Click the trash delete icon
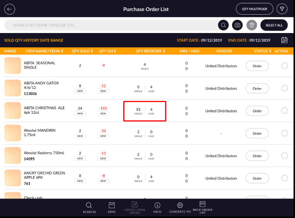 (x=252, y=25)
